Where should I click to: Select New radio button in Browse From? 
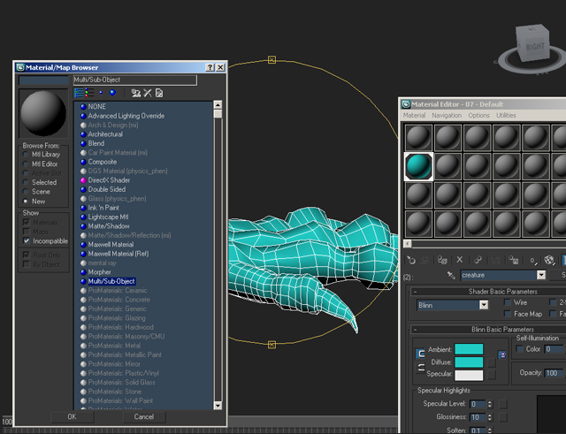click(26, 201)
